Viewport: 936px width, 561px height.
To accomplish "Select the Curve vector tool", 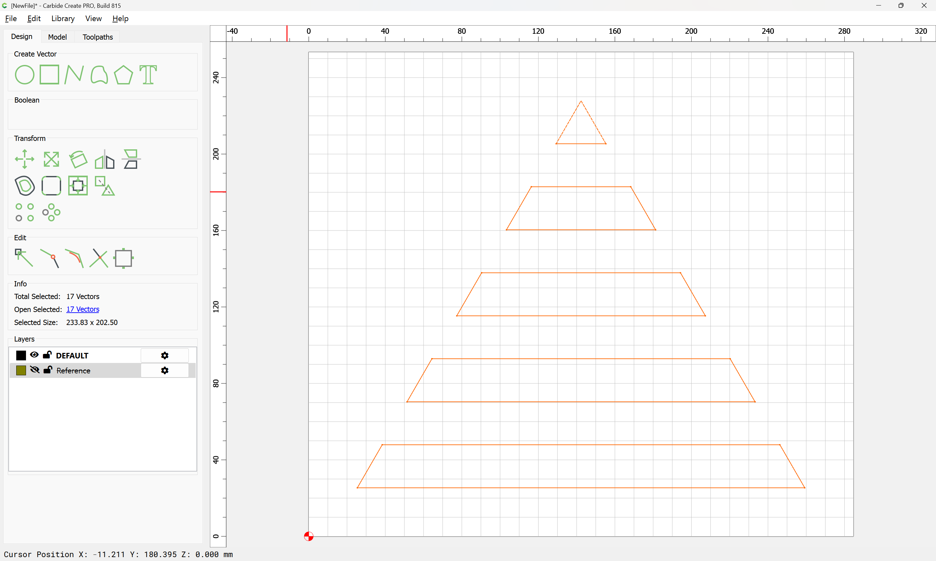I will [99, 74].
